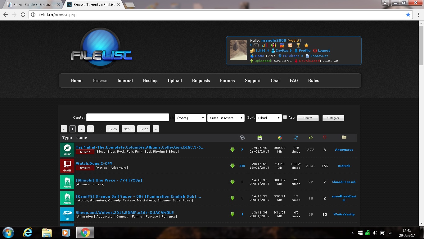Click the user avatar thumbnail

(238, 50)
